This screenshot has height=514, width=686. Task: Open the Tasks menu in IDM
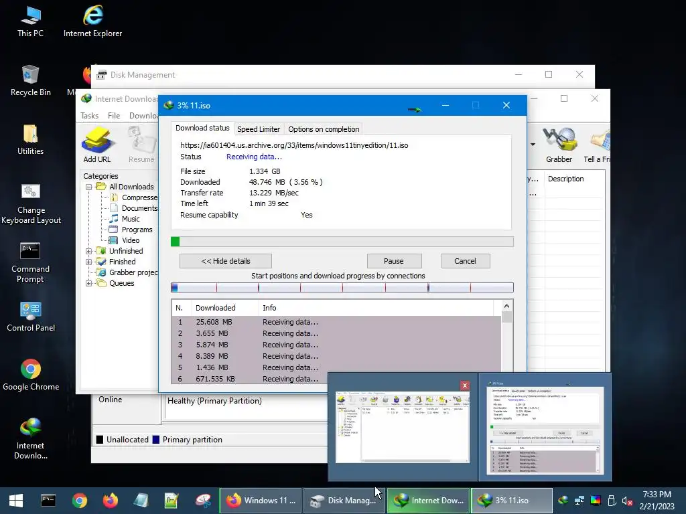pos(89,116)
